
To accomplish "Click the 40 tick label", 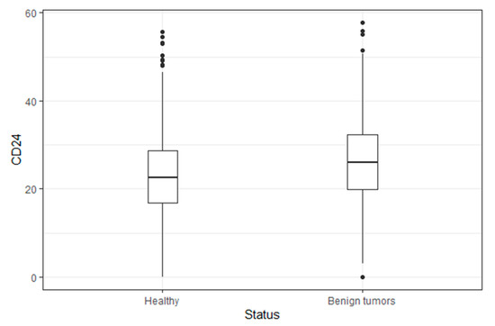I will pos(31,102).
